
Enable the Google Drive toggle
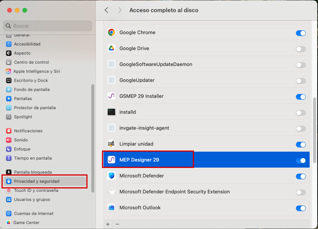(x=301, y=49)
